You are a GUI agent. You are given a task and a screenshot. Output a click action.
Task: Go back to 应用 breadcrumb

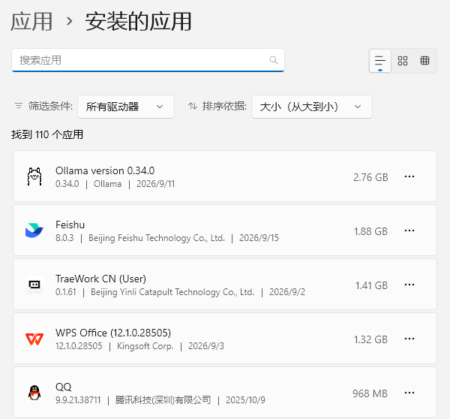31,21
